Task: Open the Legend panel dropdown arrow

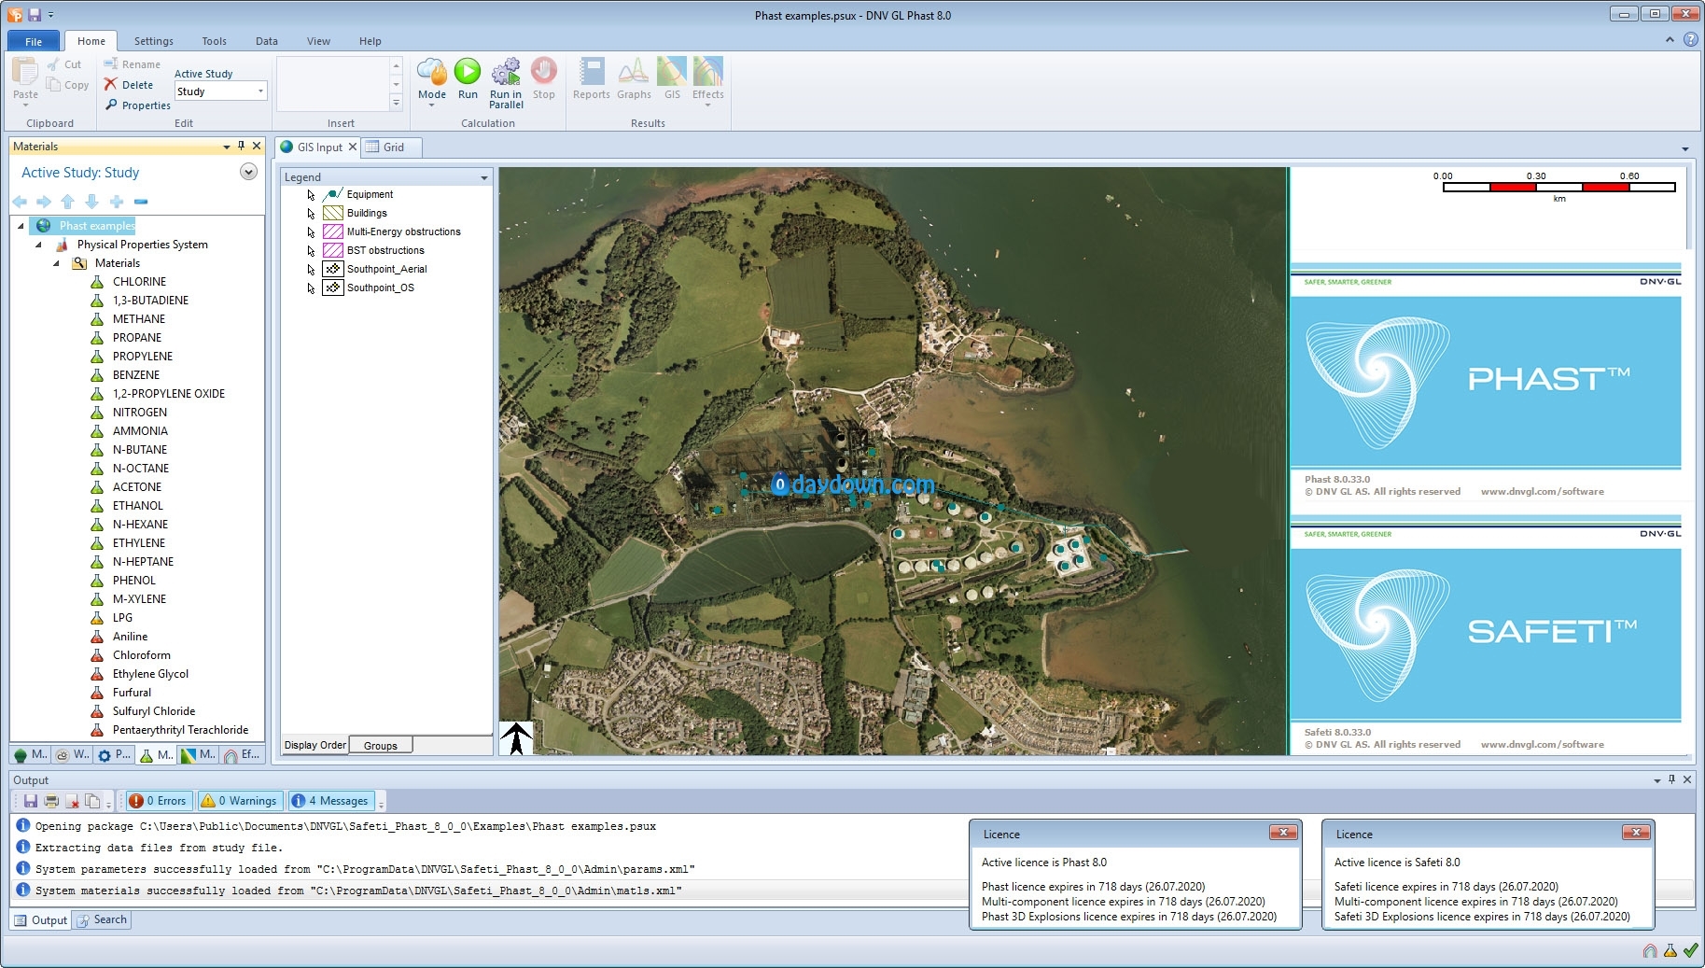Action: tap(484, 177)
